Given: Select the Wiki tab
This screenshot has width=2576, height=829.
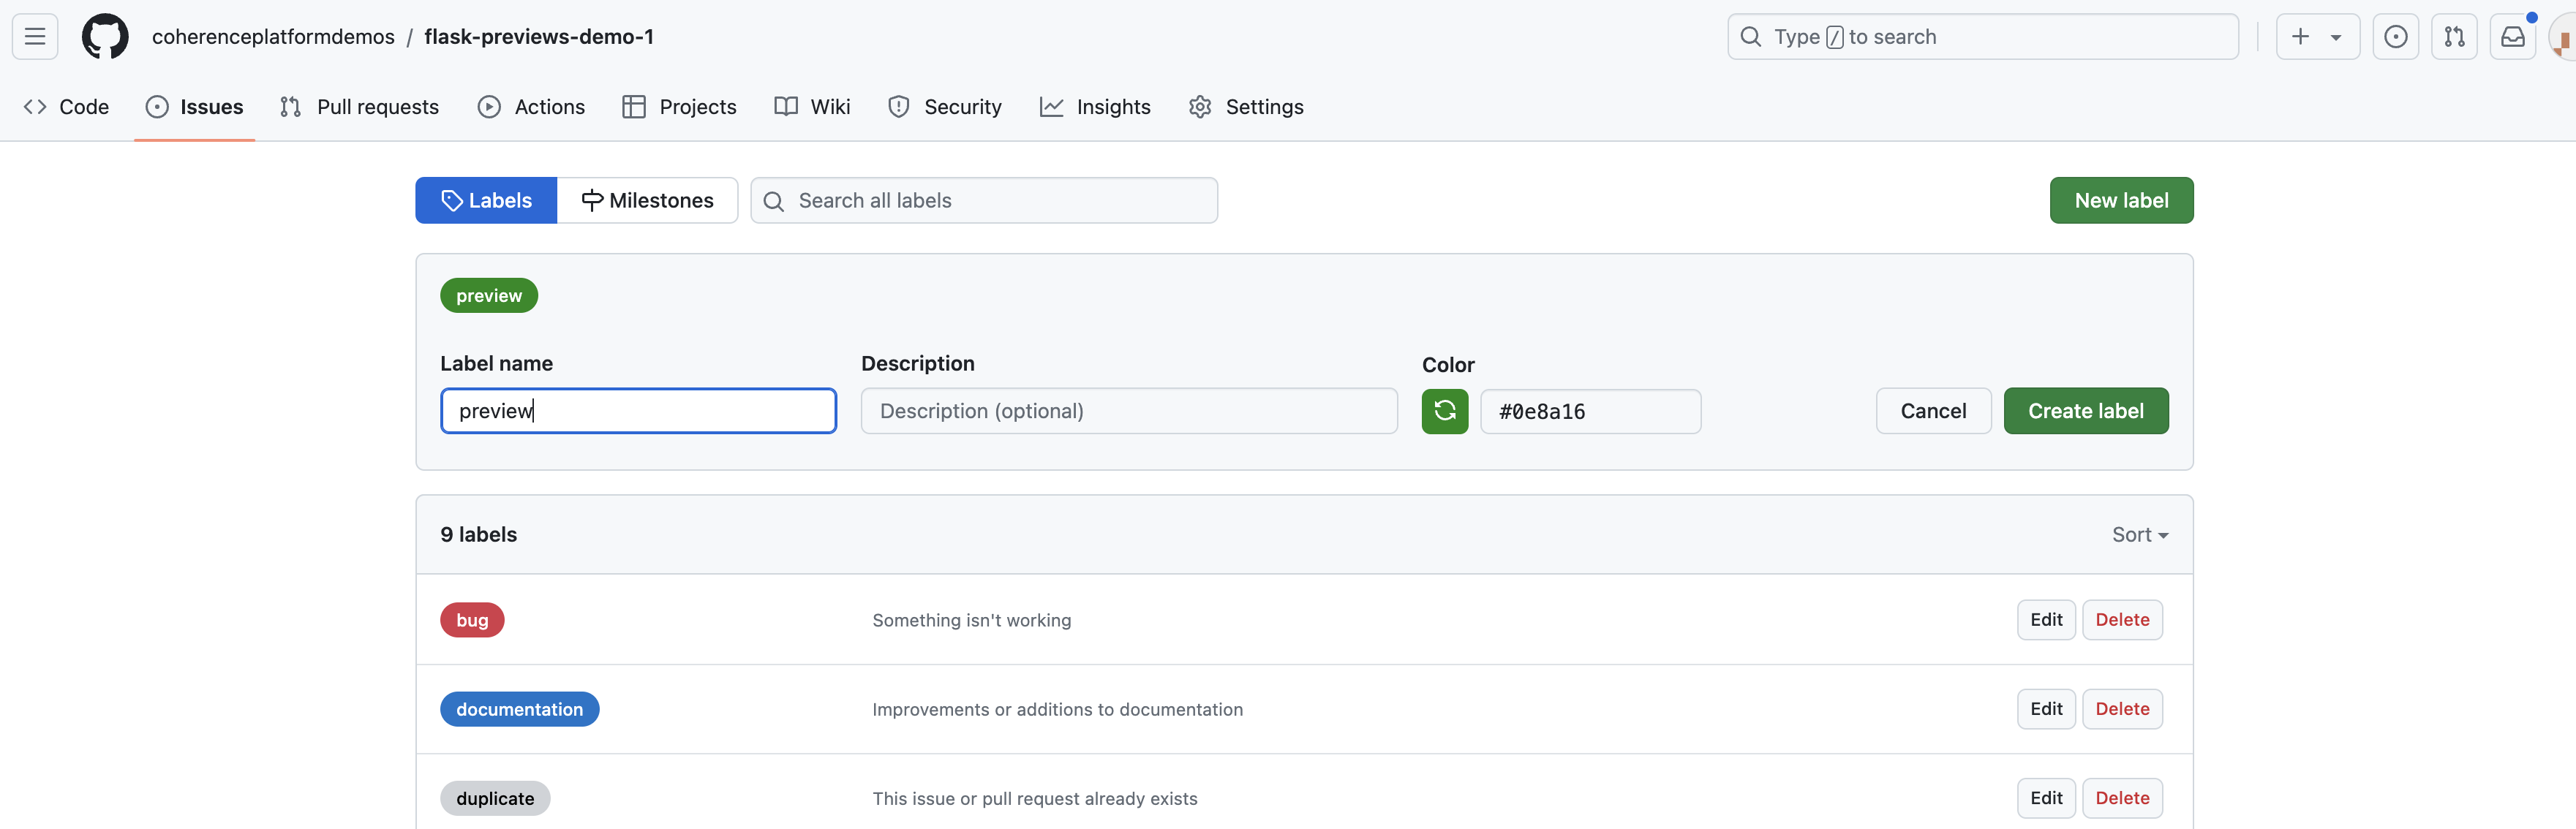Looking at the screenshot, I should click(x=829, y=107).
